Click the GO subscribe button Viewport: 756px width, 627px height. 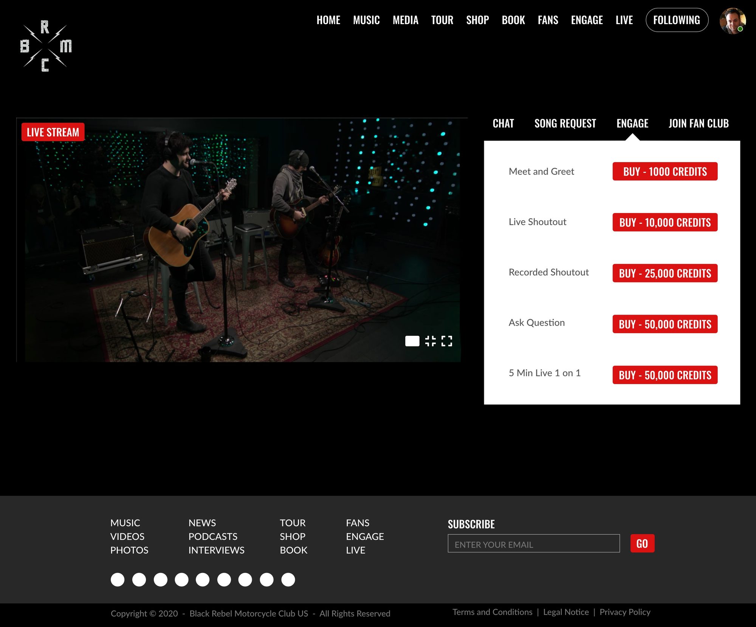(x=642, y=544)
